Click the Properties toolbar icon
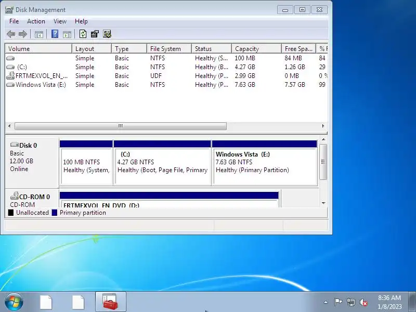This screenshot has height=312, width=416. [x=95, y=34]
